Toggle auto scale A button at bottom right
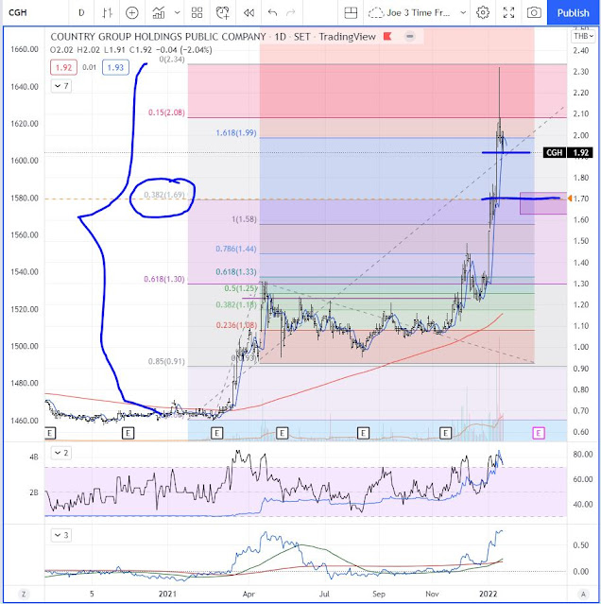This screenshot has width=601, height=604. tap(583, 594)
